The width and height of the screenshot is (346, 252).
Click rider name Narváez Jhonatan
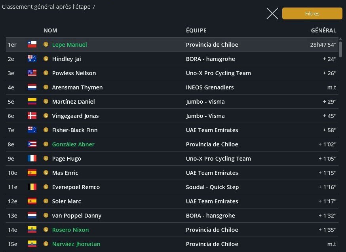(76, 244)
